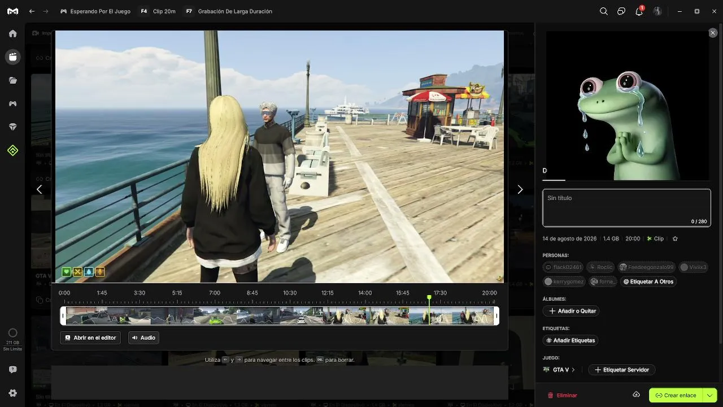Open the Medal logo menu

click(x=12, y=11)
